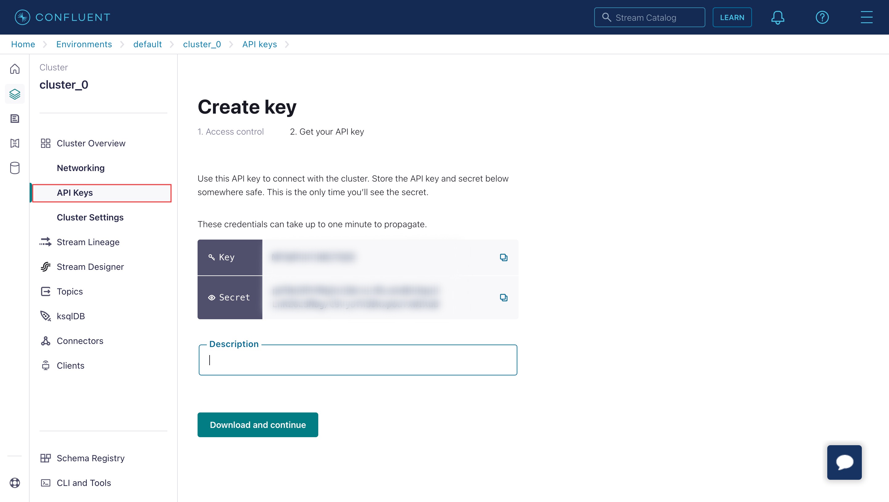Open Cluster Overview in the sidebar

tap(91, 143)
